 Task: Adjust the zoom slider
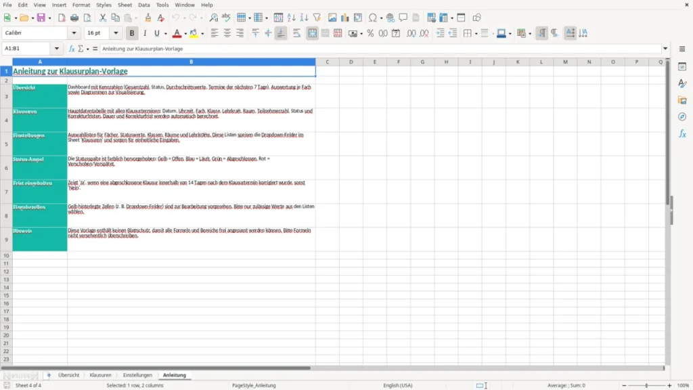point(646,385)
